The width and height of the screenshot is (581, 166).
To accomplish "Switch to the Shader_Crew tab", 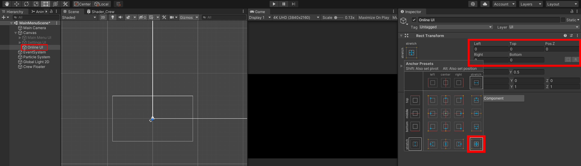I will pyautogui.click(x=101, y=12).
